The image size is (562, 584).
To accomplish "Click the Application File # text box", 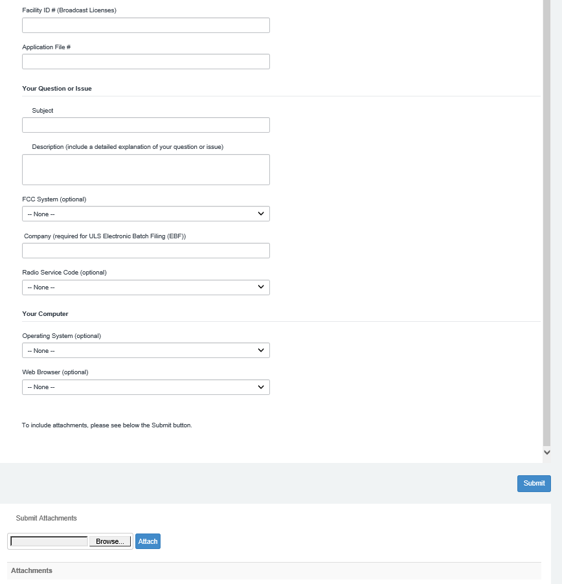I will tap(146, 62).
